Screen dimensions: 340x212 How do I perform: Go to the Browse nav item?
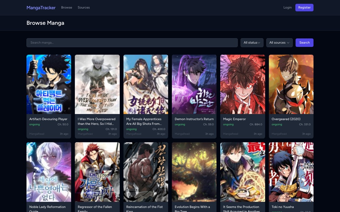(x=67, y=7)
